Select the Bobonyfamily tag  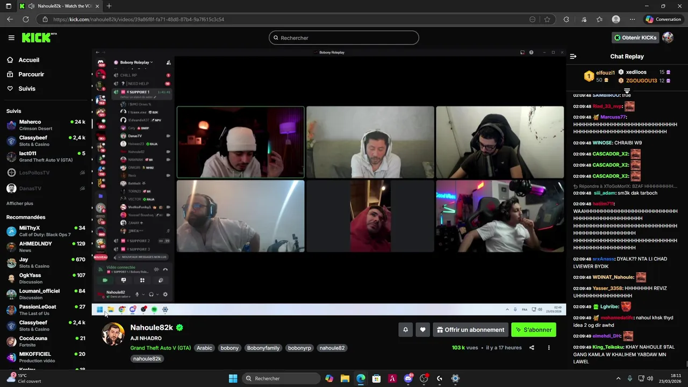click(263, 348)
